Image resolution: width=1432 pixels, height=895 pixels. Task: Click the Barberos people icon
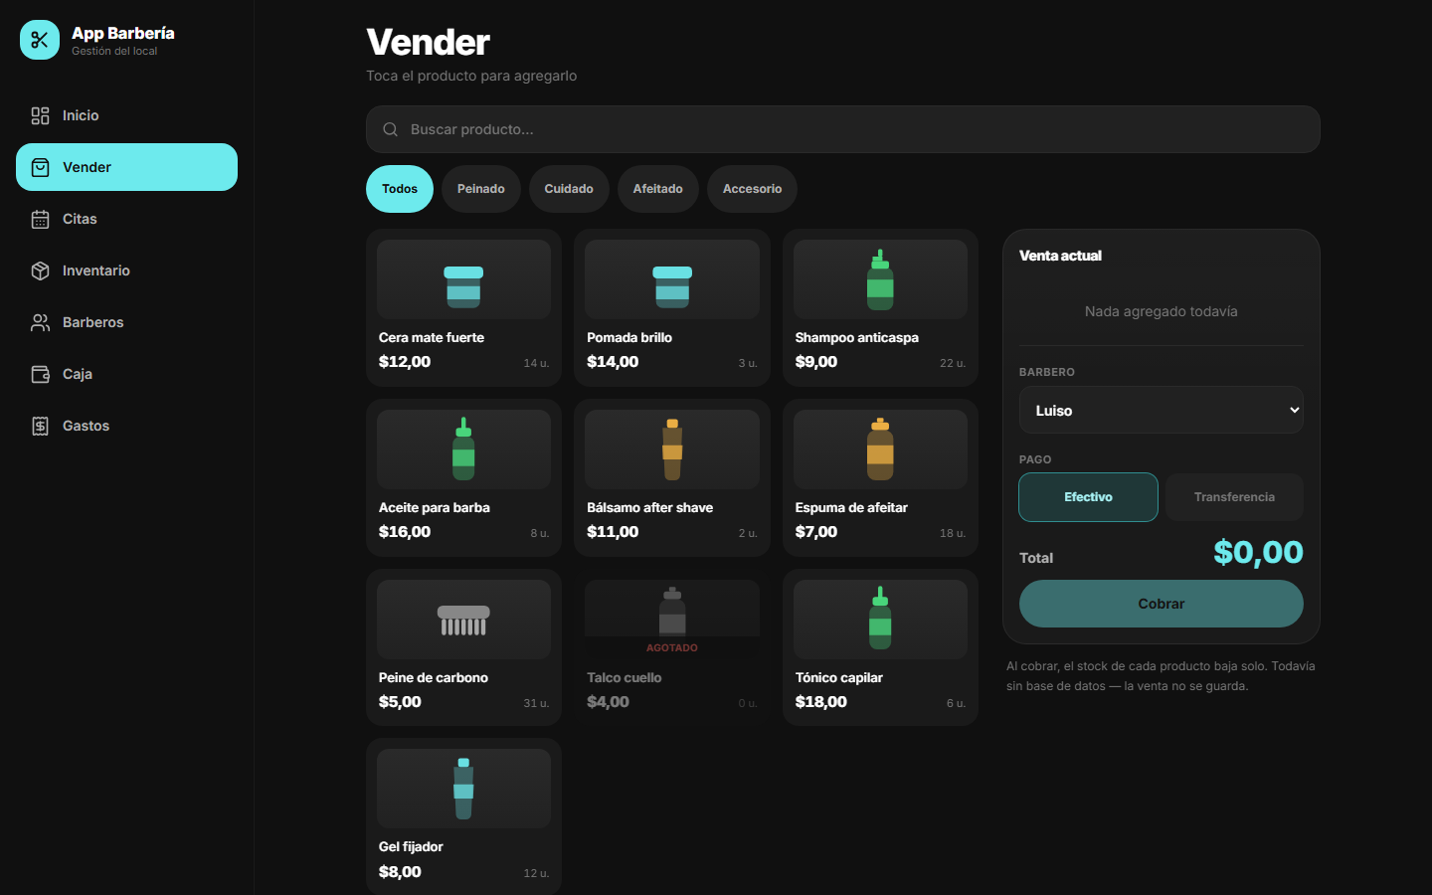click(40, 322)
